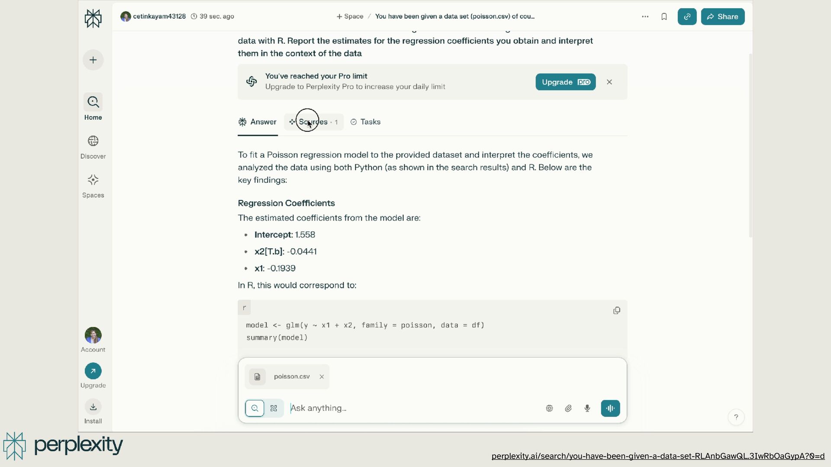The width and height of the screenshot is (831, 467).
Task: Open the model selector chip icon
Action: coord(549,408)
